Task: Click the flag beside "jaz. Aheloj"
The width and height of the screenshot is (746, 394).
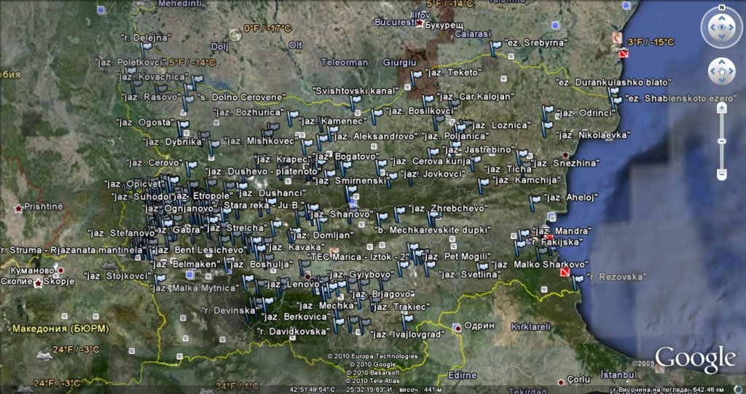Action: (535, 203)
